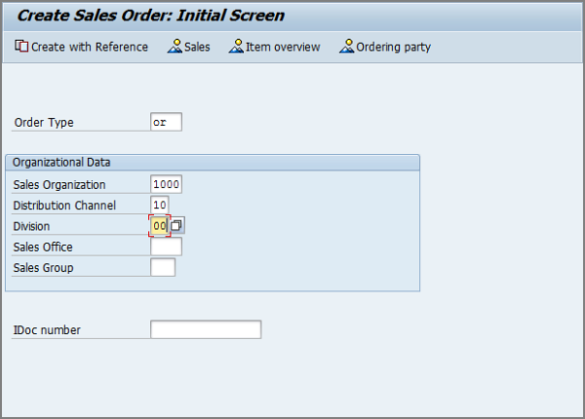Click the Organizational Data group header
The height and width of the screenshot is (419, 585).
(61, 162)
